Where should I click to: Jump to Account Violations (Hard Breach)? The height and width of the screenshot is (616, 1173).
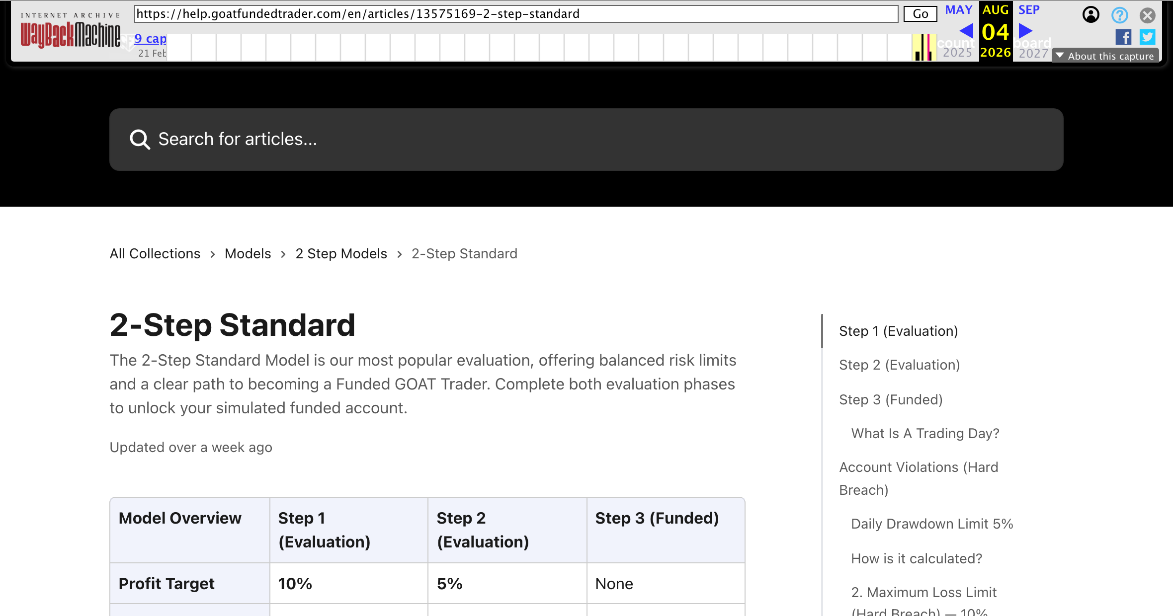click(919, 479)
